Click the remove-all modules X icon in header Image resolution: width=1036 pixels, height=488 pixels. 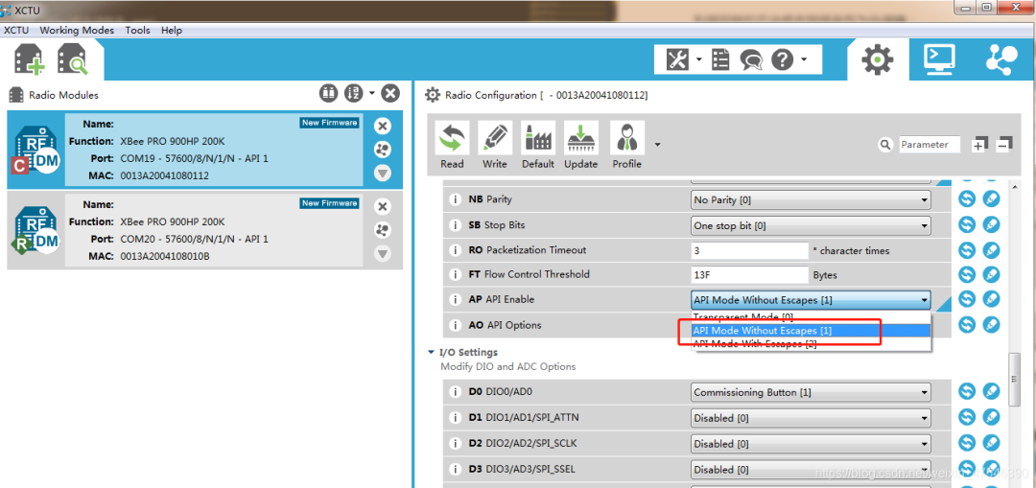click(x=391, y=94)
